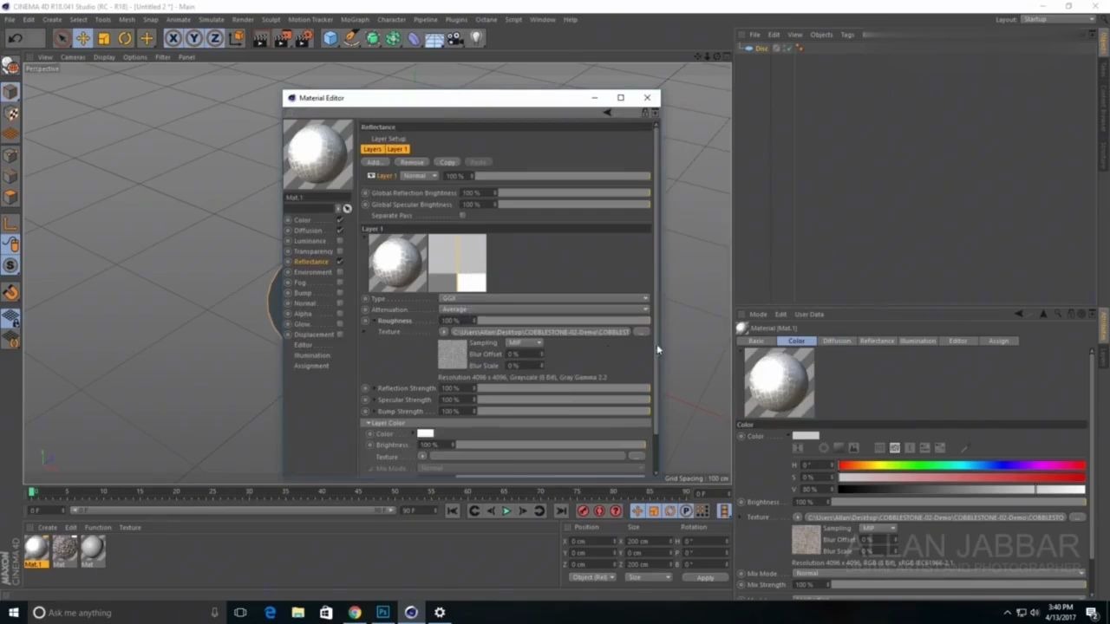Open the Size mode dropdown in Coordinates

pyautogui.click(x=648, y=577)
